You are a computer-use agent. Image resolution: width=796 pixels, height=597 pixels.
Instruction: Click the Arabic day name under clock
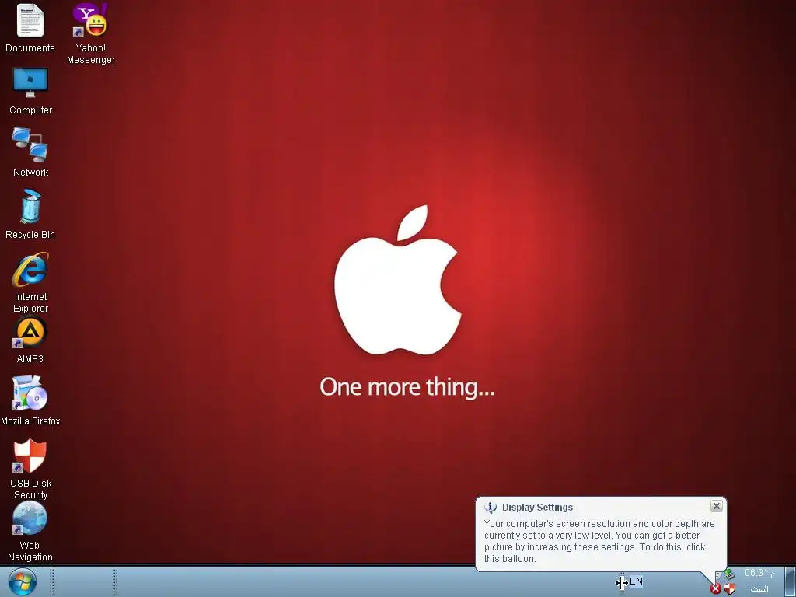tap(759, 589)
